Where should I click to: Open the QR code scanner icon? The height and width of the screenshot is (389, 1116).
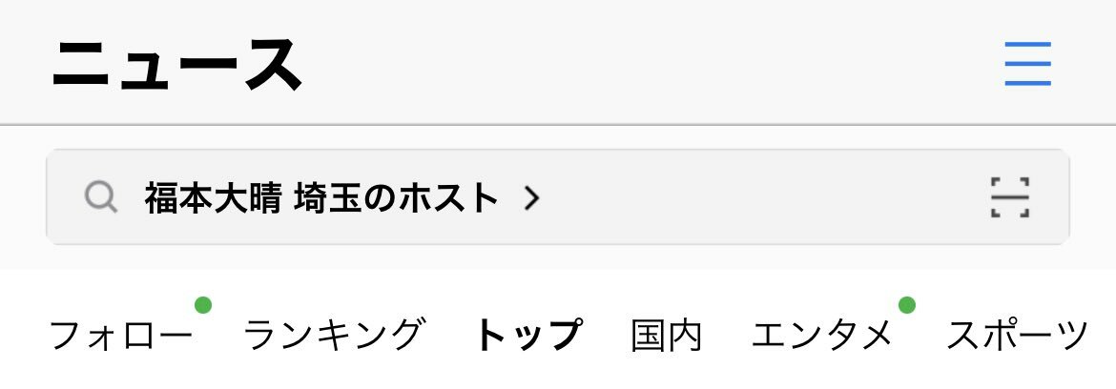pos(1010,197)
